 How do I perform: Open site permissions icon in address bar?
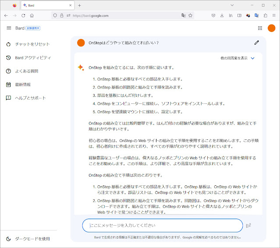pyautogui.click(x=68, y=15)
